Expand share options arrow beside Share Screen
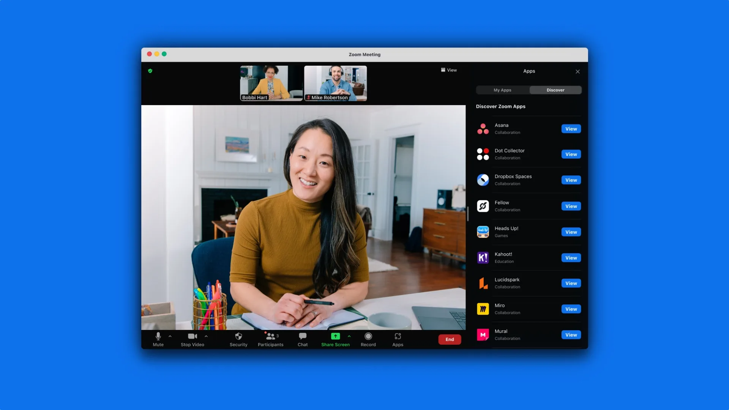The height and width of the screenshot is (410, 729). pos(349,336)
